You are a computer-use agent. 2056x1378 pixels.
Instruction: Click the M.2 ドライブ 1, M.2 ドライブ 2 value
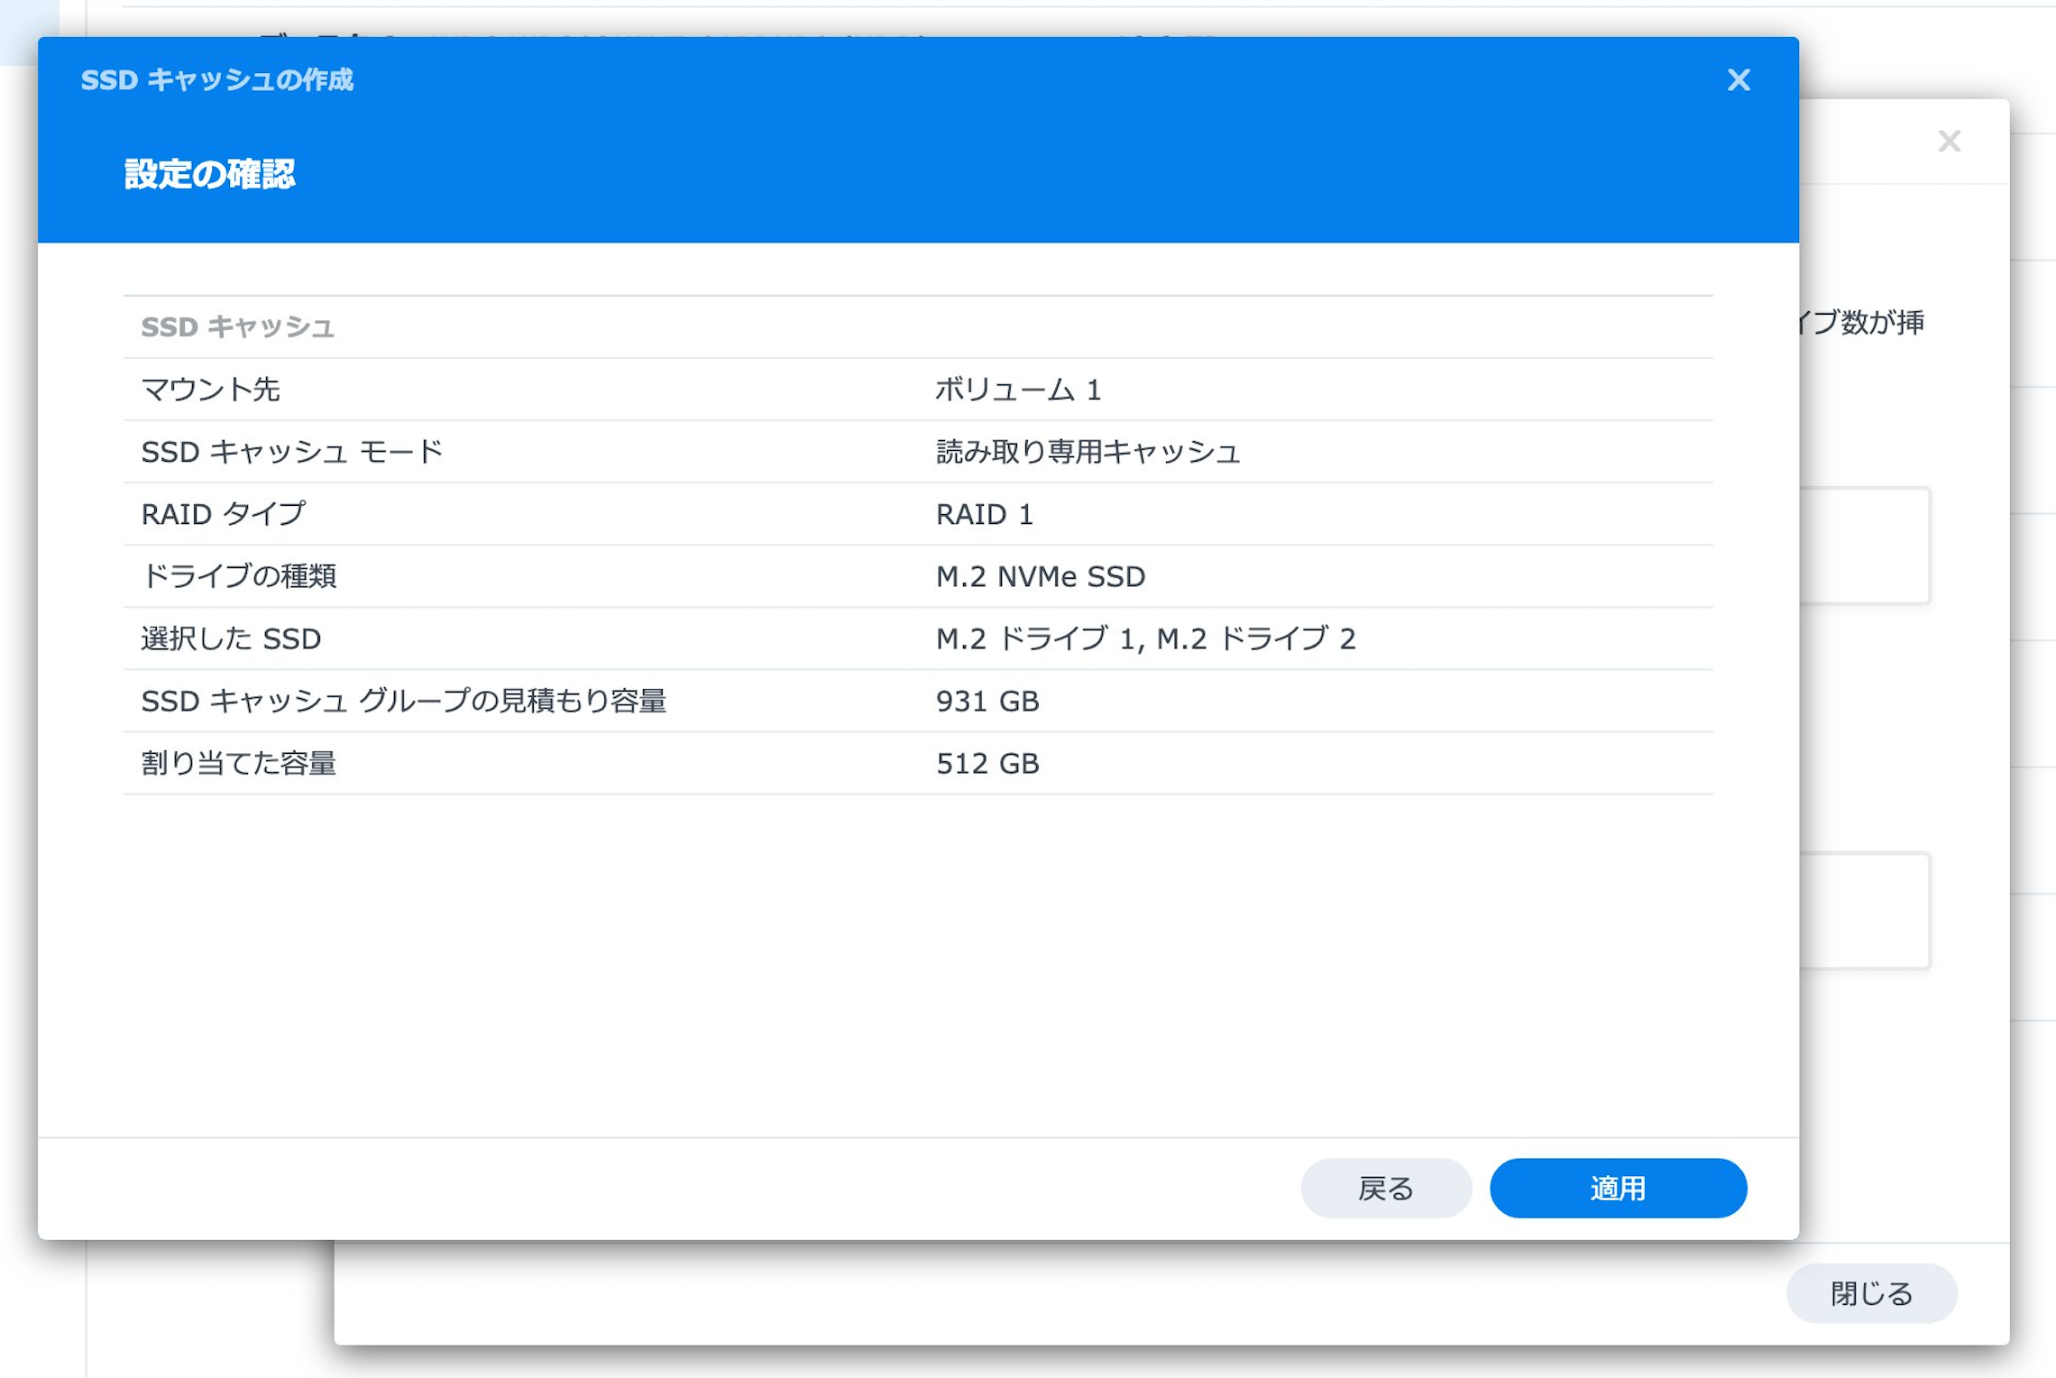click(x=1144, y=638)
